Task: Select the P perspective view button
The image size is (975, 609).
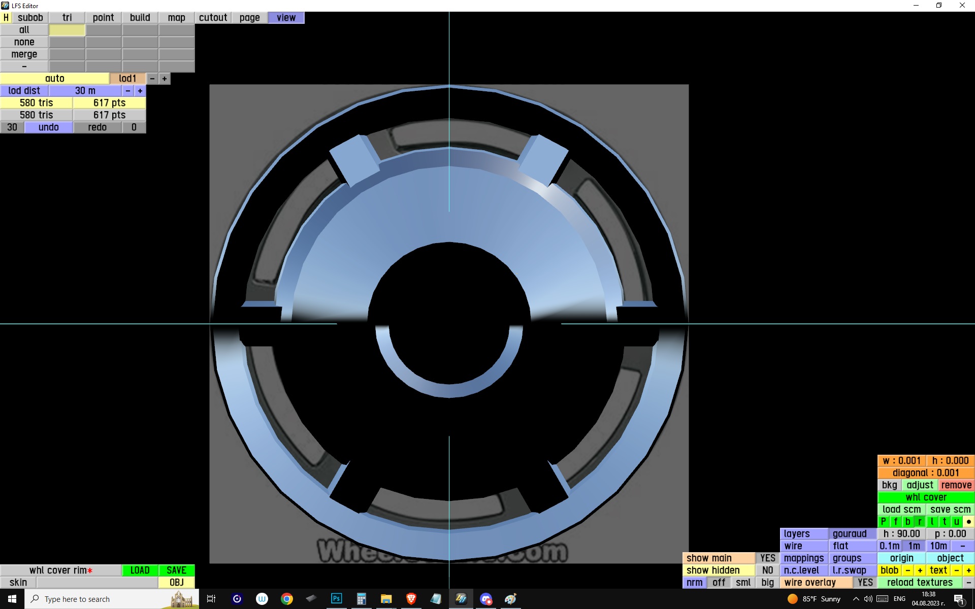Action: tap(883, 522)
